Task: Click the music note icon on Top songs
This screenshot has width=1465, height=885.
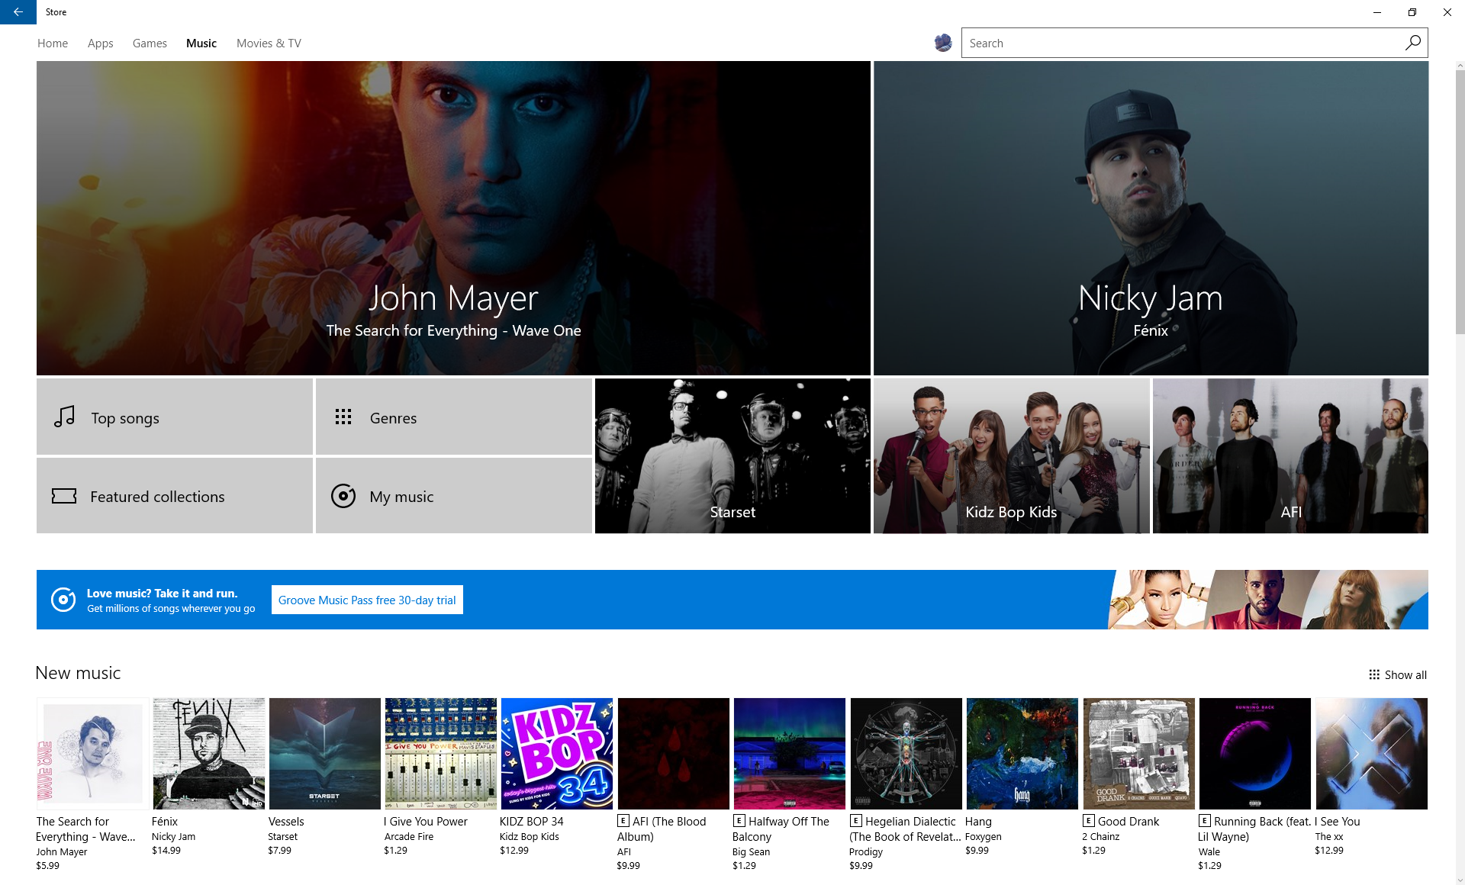Action: [65, 417]
